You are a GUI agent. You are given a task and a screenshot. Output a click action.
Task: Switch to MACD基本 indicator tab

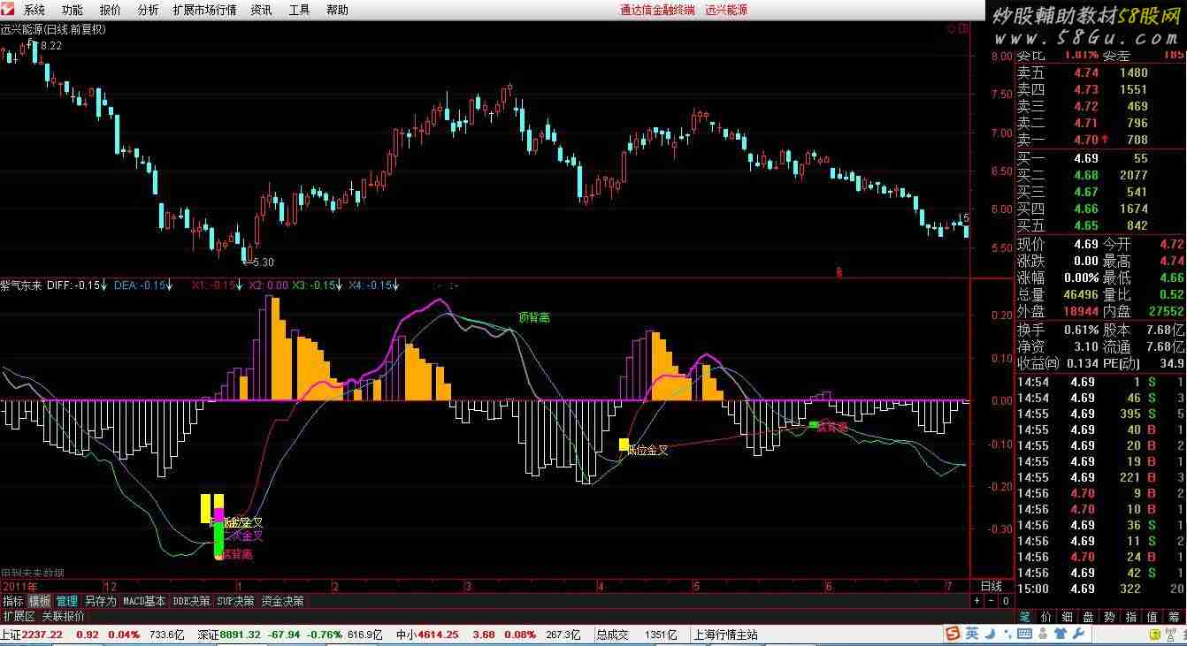[x=143, y=601]
